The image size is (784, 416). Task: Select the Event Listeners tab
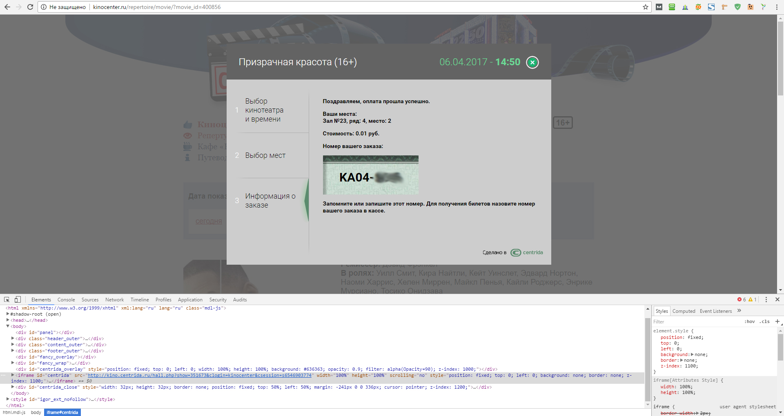716,311
